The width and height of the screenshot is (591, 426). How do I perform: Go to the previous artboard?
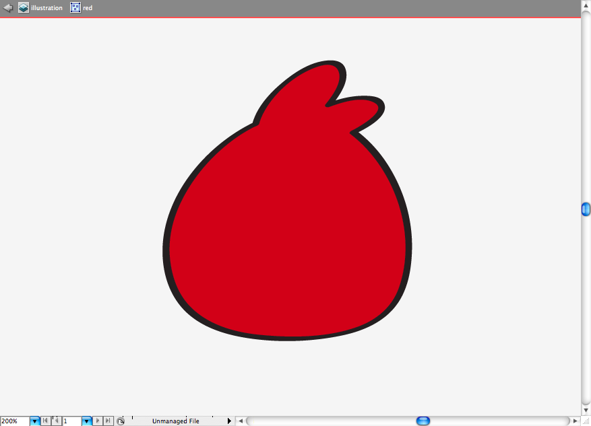click(x=56, y=421)
